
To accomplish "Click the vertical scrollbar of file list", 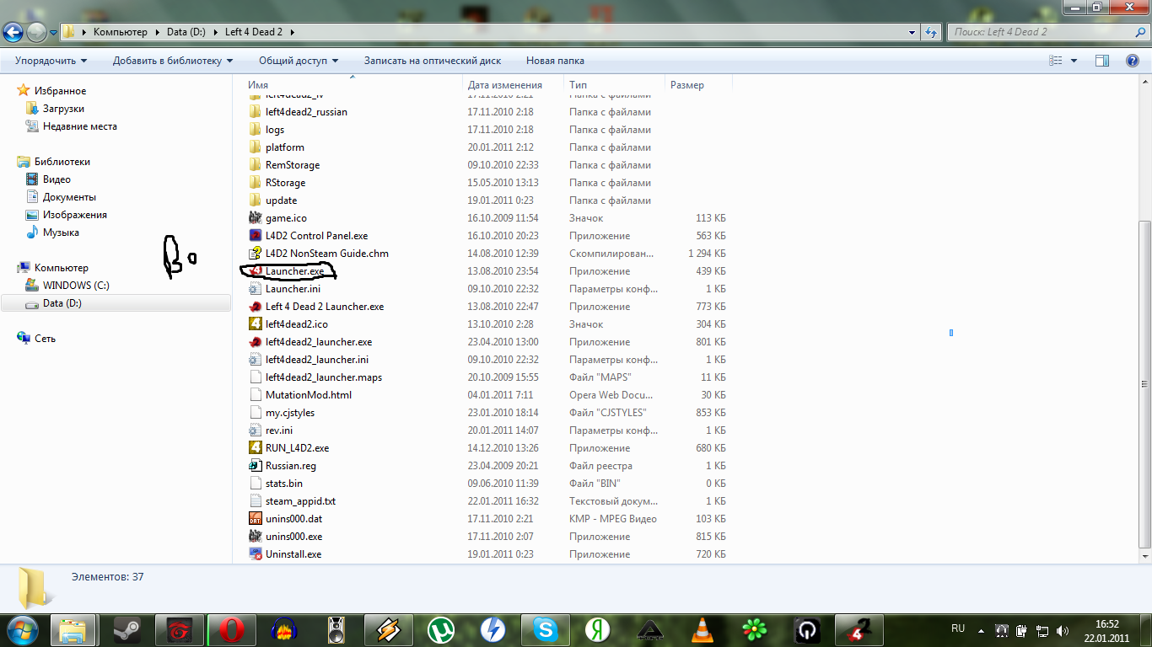I will pyautogui.click(x=1144, y=382).
